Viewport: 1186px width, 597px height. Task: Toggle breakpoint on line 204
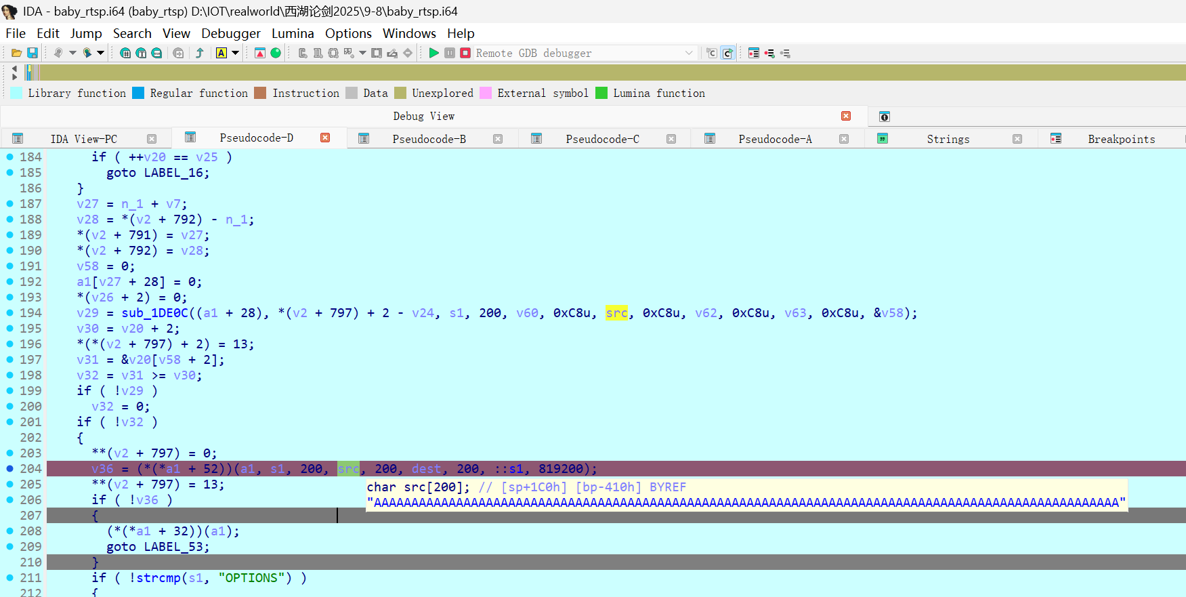10,468
